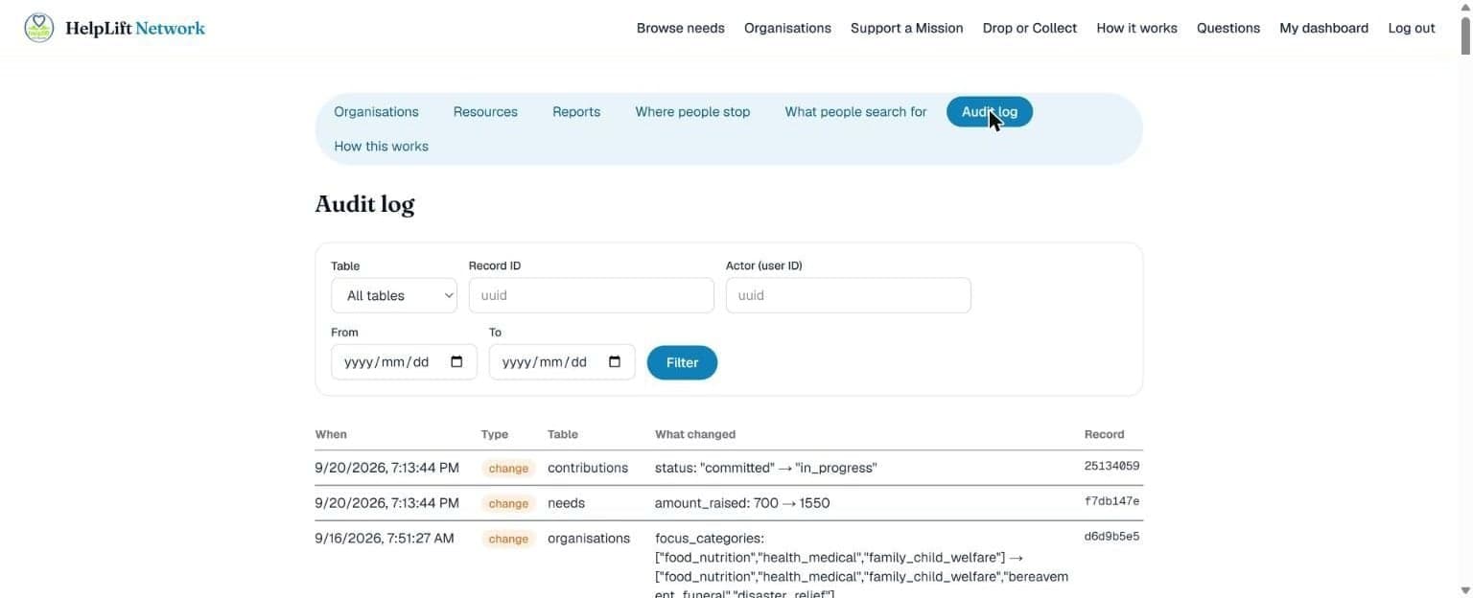Open the calendar picker in To date
Screen dimensions: 1473x598
click(615, 362)
